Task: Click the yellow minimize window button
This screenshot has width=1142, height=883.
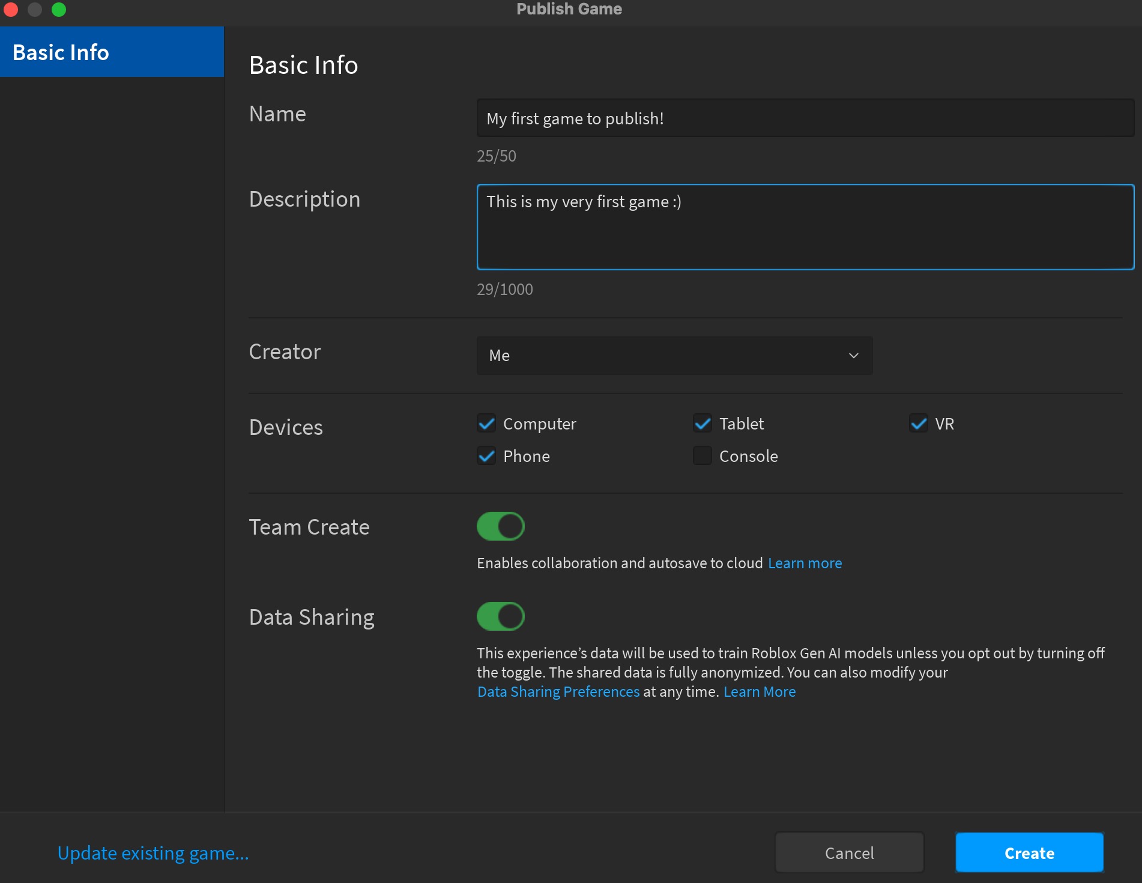Action: [35, 9]
